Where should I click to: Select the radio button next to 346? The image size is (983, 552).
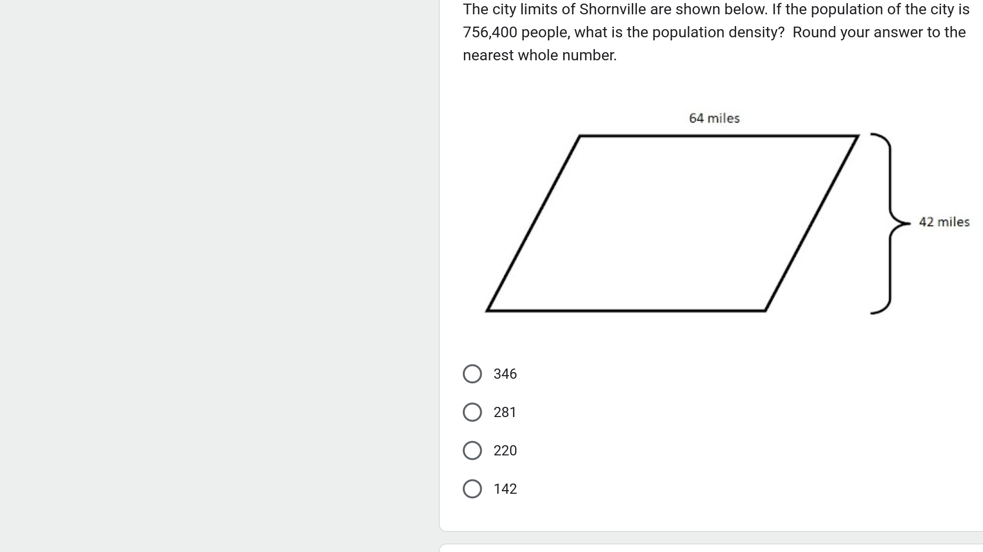[472, 374]
